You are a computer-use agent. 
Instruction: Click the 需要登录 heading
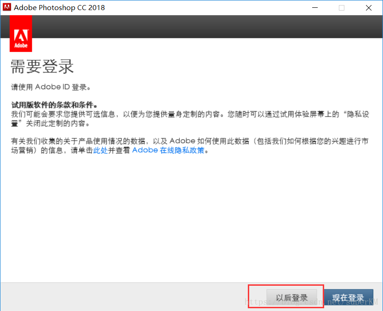point(42,67)
